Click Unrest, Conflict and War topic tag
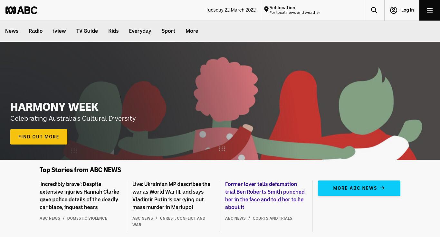Viewport: 440px width, 237px height. click(169, 222)
